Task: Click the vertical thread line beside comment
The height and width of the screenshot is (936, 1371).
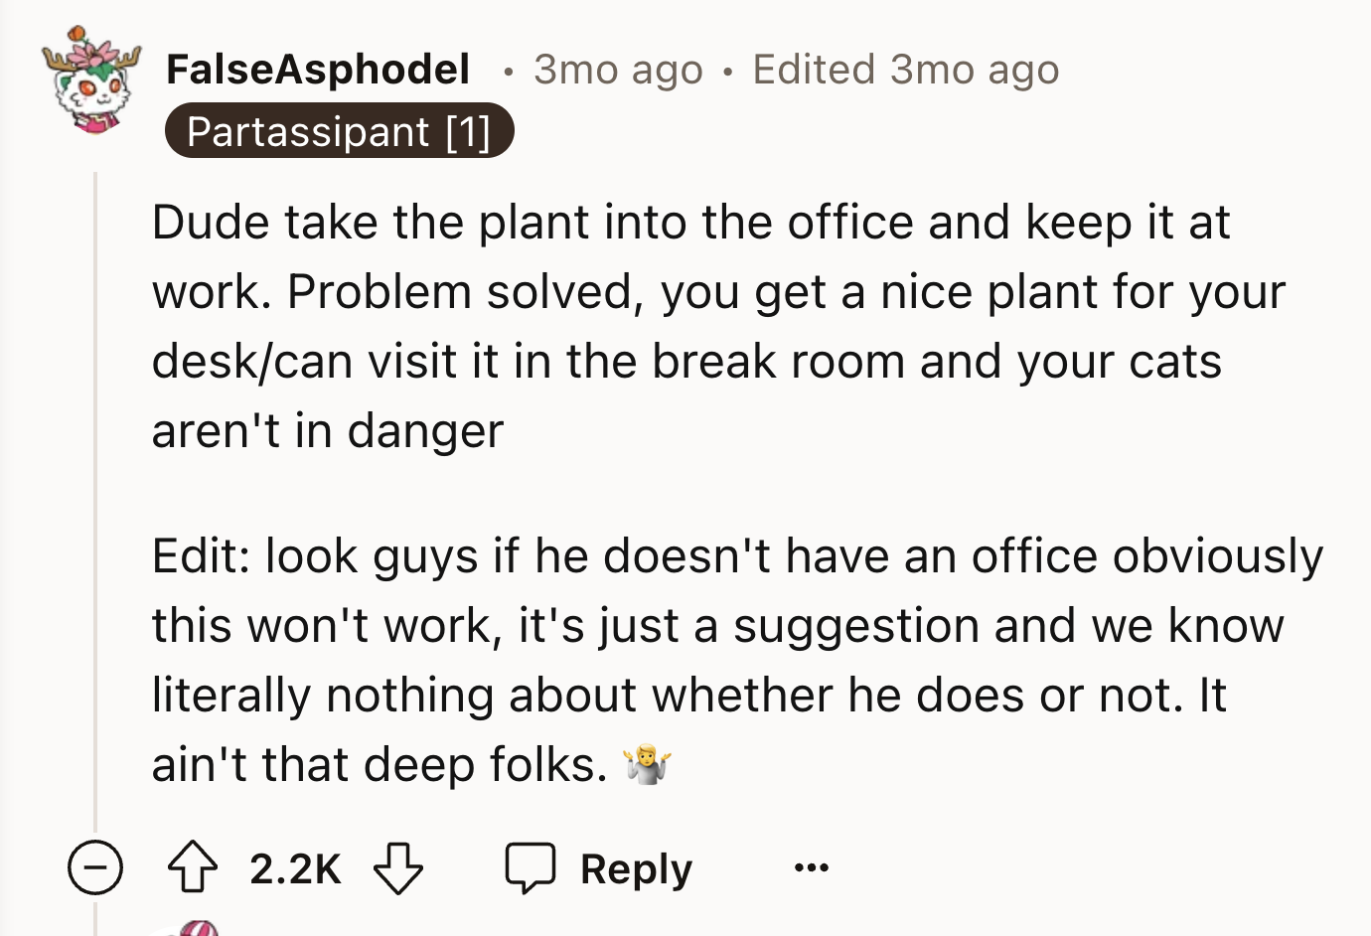Action: (x=95, y=497)
